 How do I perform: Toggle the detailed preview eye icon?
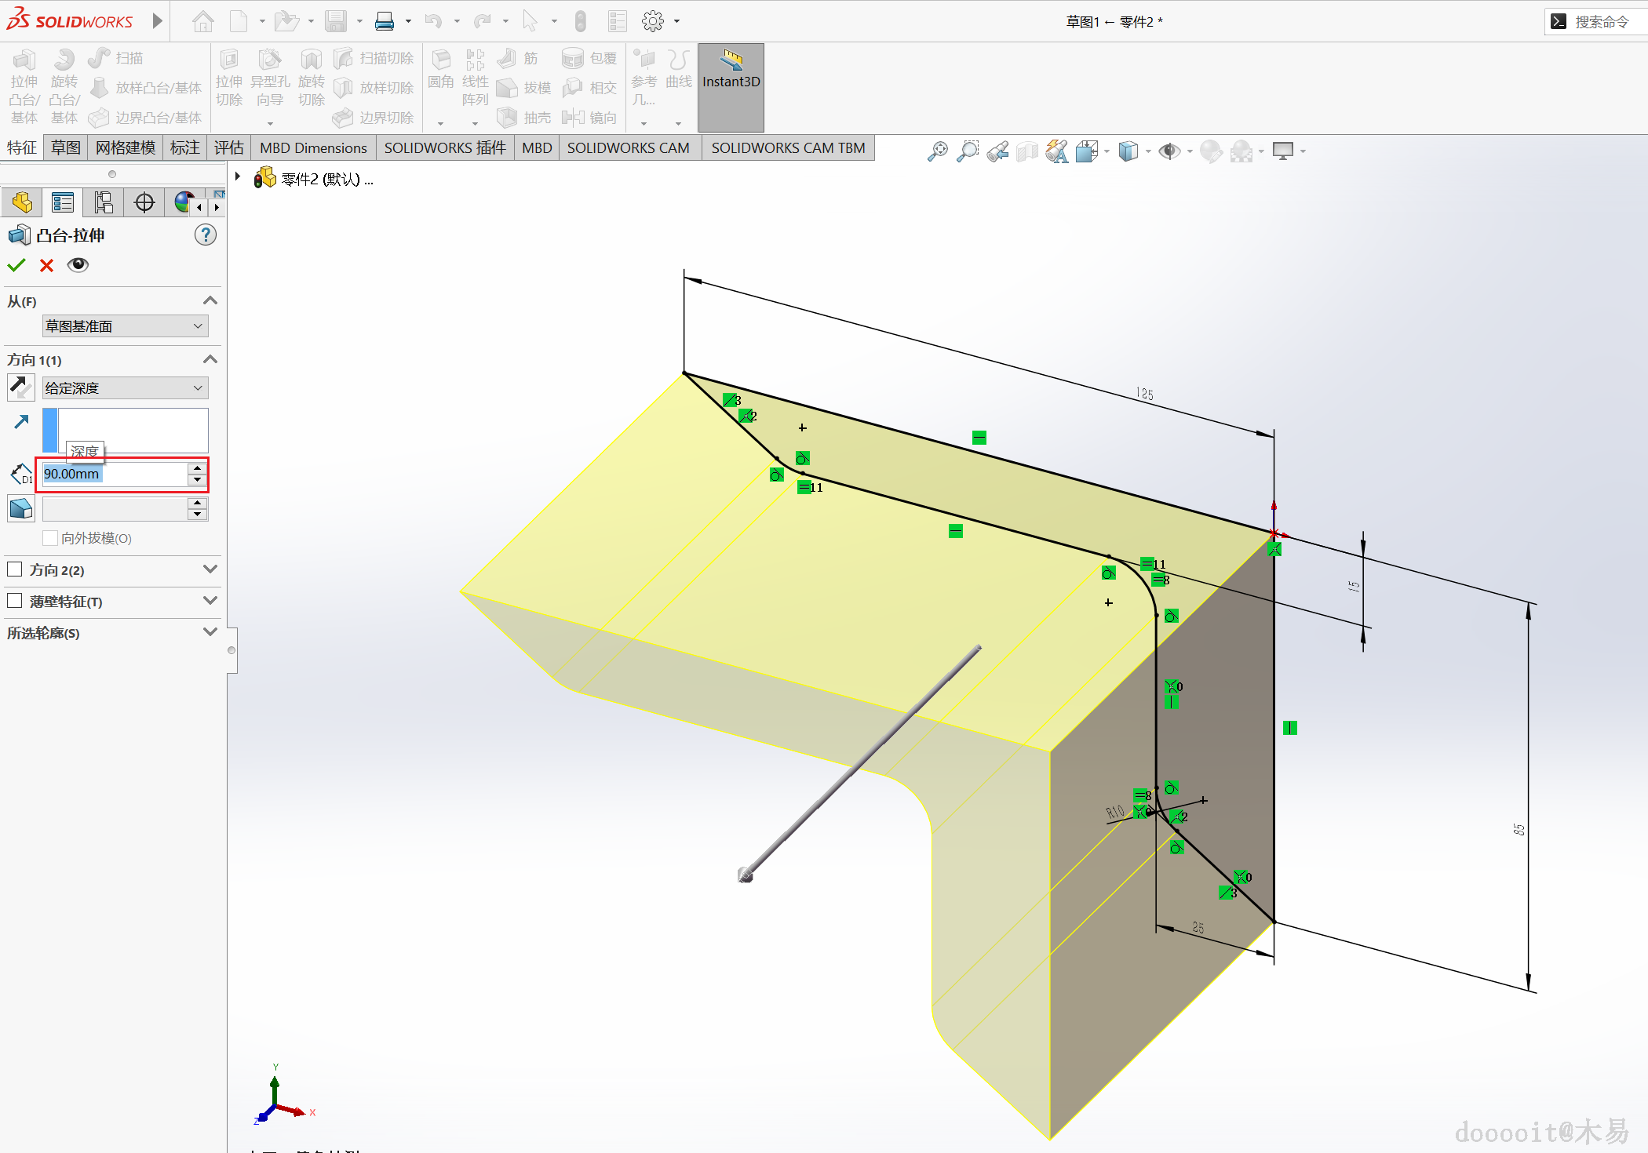[78, 265]
